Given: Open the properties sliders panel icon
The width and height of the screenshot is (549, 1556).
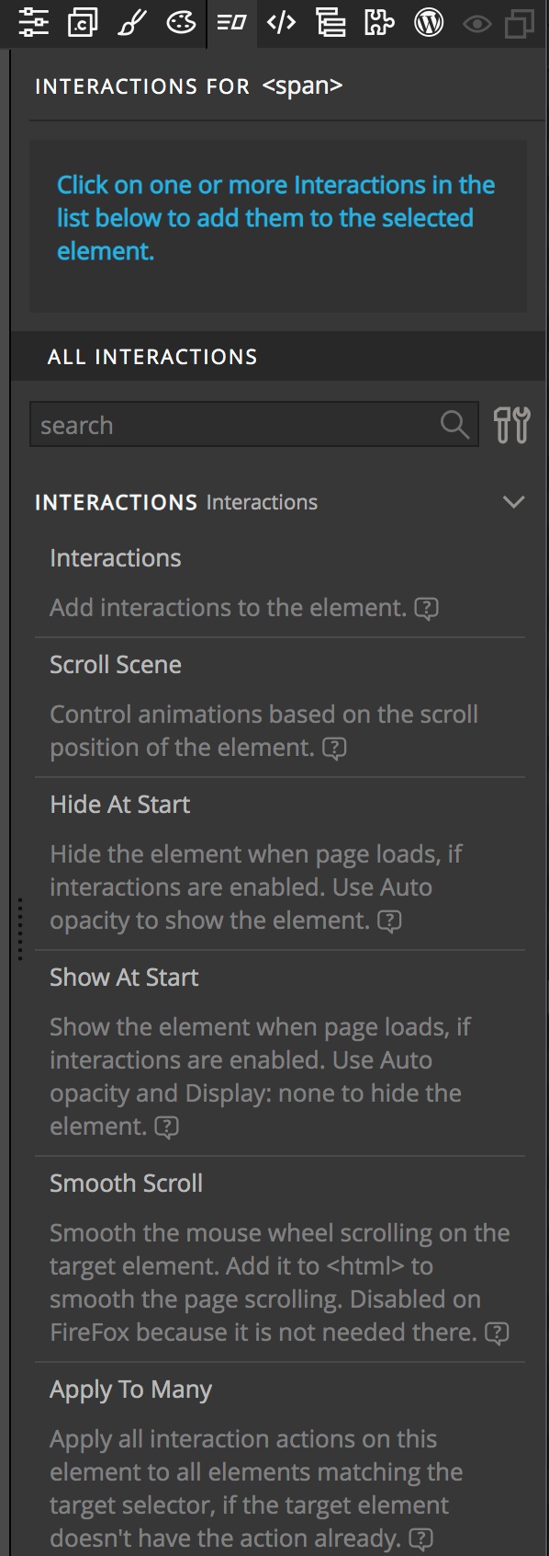Looking at the screenshot, I should (33, 22).
